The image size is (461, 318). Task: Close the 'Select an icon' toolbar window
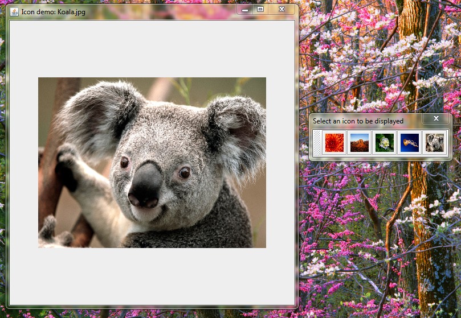[x=436, y=118]
